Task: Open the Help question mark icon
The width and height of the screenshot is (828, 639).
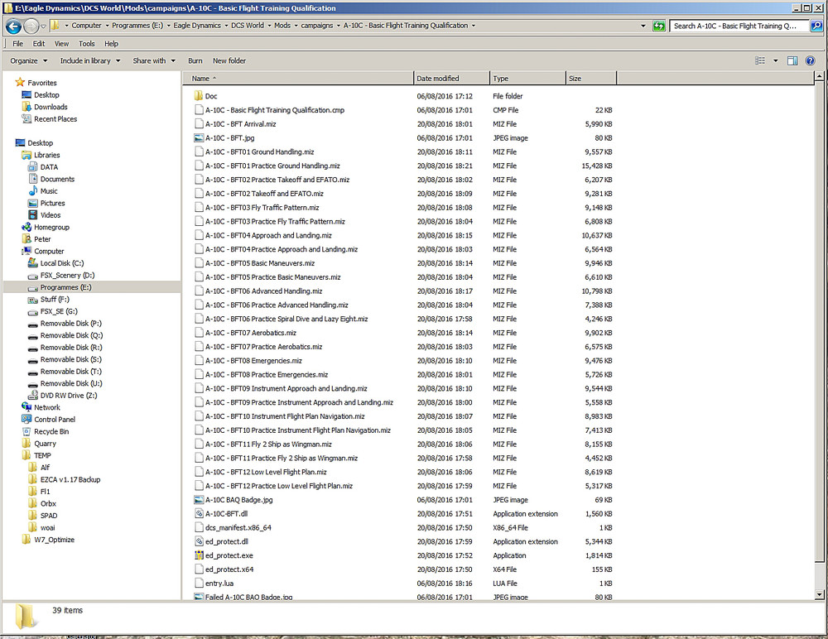Action: coord(810,60)
